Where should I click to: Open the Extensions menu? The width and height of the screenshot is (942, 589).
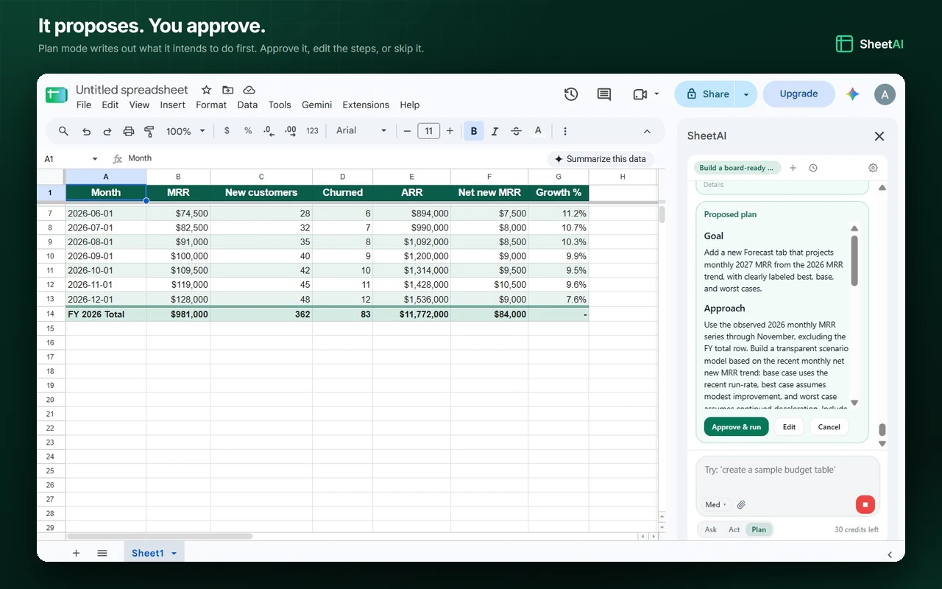tap(366, 105)
